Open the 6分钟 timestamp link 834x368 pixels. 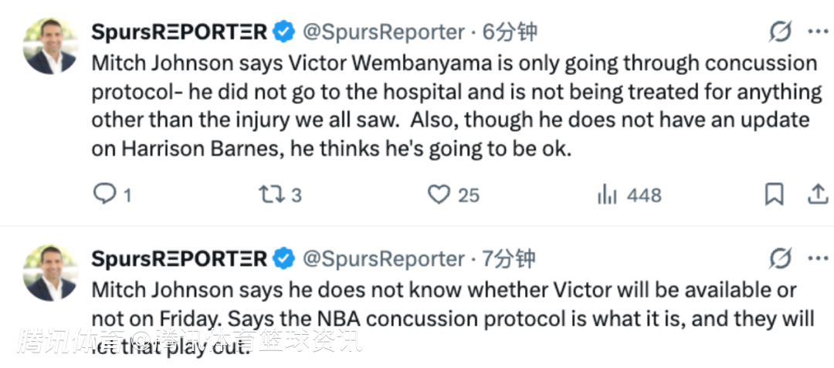coord(510,32)
